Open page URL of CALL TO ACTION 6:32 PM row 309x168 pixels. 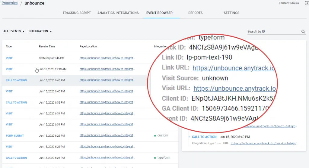click(x=107, y=102)
